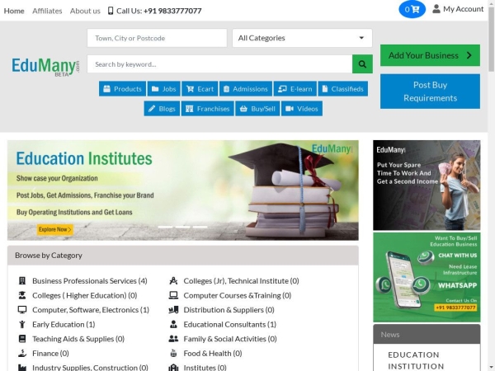The width and height of the screenshot is (495, 371).
Task: Click the Computer, Software, Electronics monitor icon
Action: click(22, 310)
